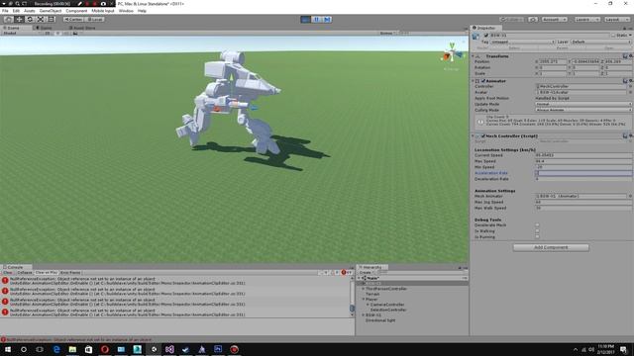Switch to Visual Studio from taskbar

(x=169, y=349)
